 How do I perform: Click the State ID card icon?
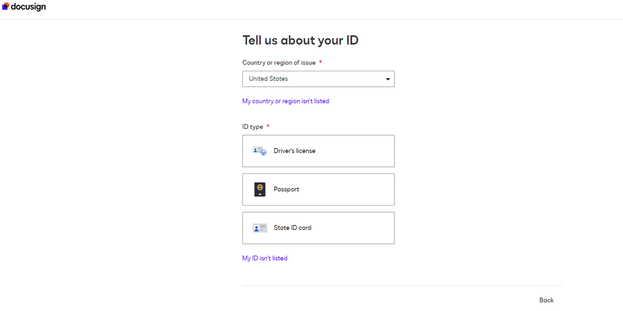click(260, 228)
